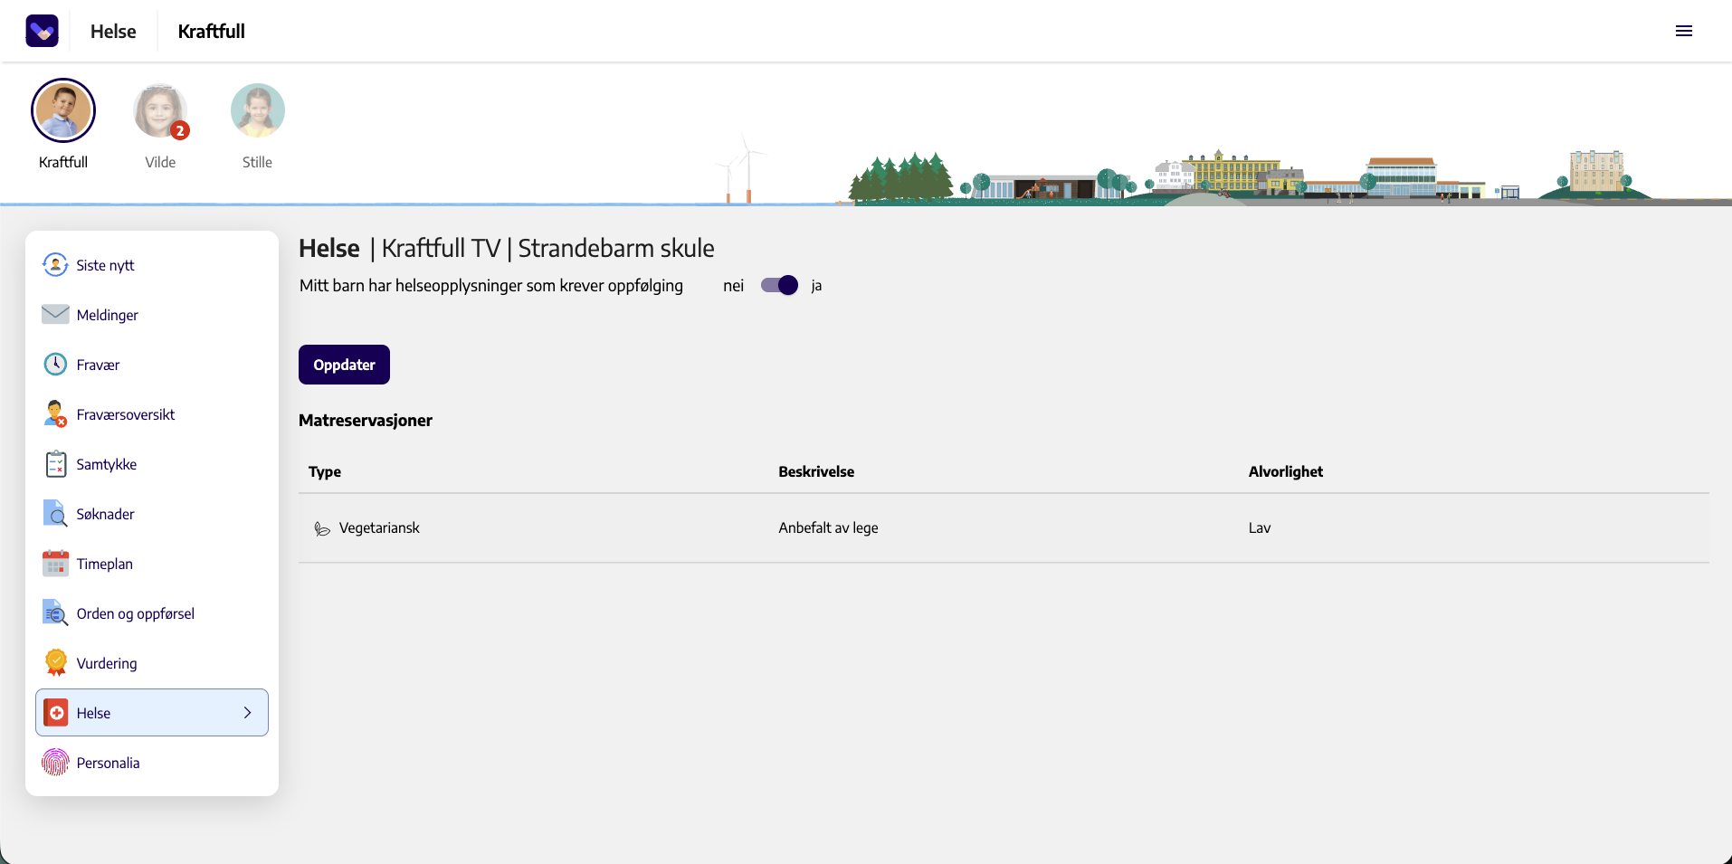This screenshot has width=1732, height=864.
Task: Click the Helse red cross icon
Action: (56, 713)
